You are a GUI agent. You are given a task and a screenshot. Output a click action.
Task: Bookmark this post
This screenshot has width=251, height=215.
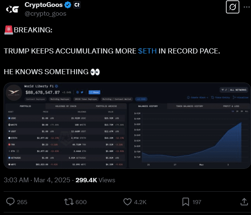pos(185,202)
